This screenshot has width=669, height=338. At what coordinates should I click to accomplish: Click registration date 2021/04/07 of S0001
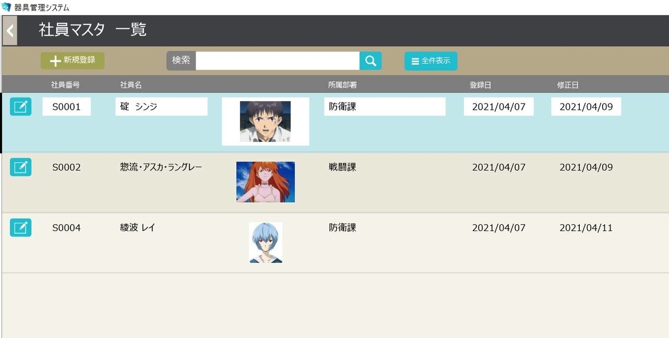click(x=498, y=107)
